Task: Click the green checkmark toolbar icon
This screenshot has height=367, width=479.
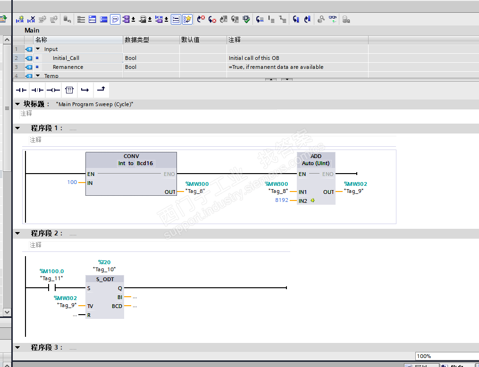Action: [x=246, y=19]
